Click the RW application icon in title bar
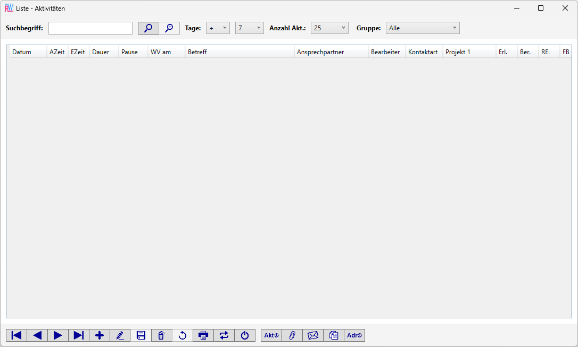This screenshot has height=347, width=578. point(9,8)
